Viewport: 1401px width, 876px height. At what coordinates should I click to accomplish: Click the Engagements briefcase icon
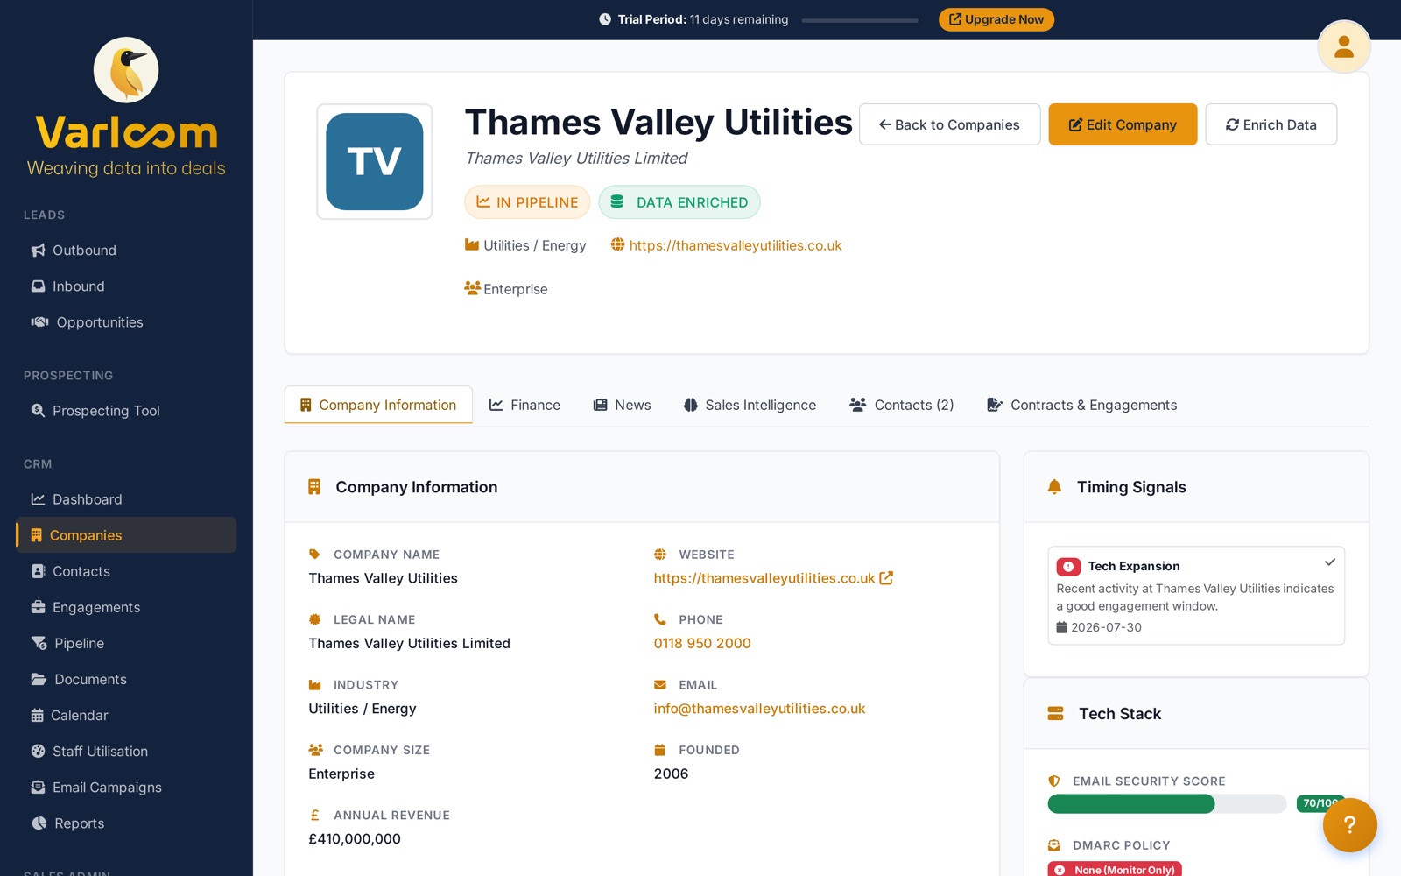tap(38, 607)
